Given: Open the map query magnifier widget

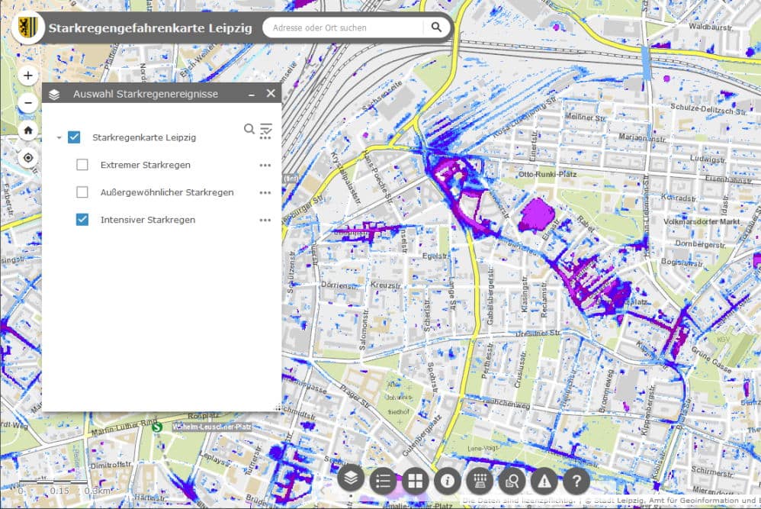Looking at the screenshot, I should pos(512,480).
